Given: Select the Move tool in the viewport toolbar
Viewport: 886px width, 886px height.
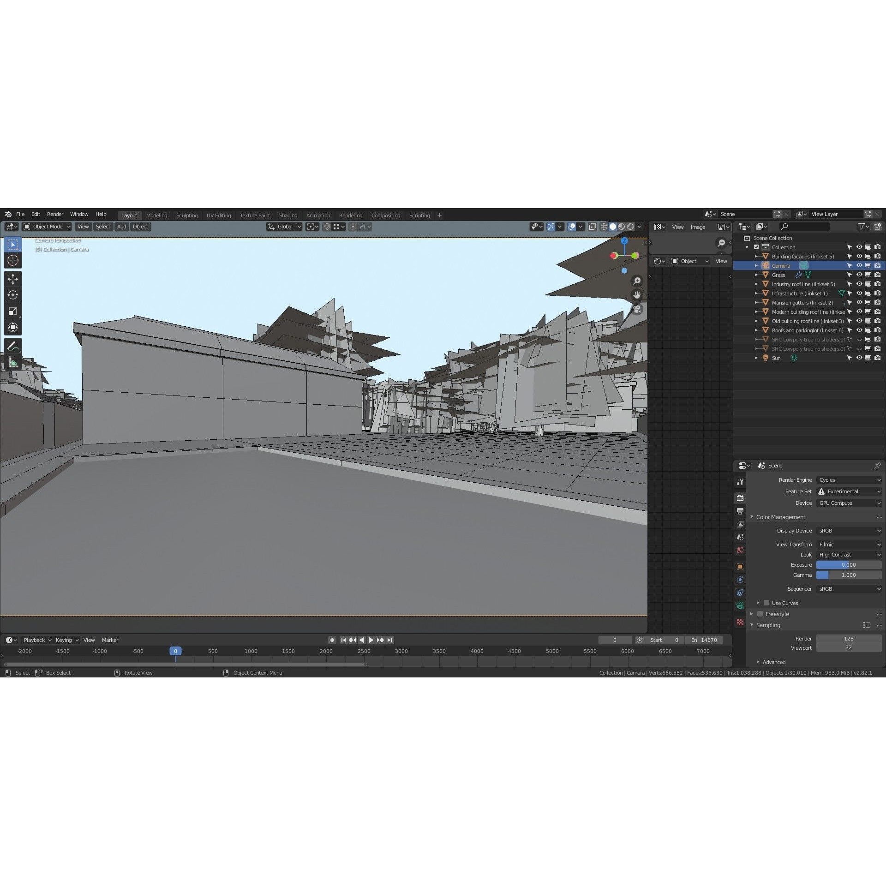Looking at the screenshot, I should (x=13, y=279).
